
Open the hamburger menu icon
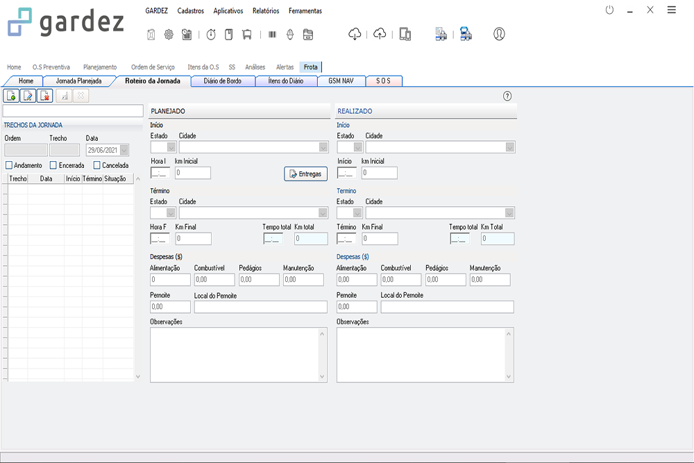pyautogui.click(x=671, y=10)
